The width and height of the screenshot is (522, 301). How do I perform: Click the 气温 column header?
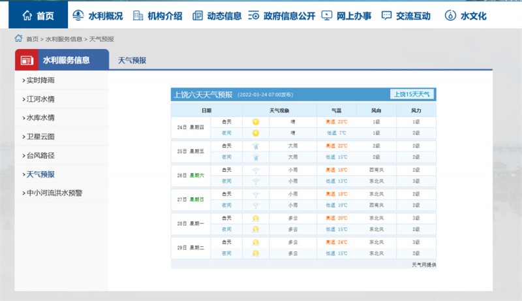[x=336, y=110]
